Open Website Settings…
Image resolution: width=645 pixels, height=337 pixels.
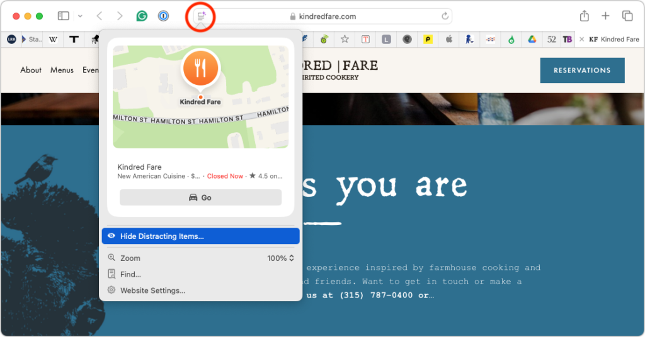coord(152,290)
